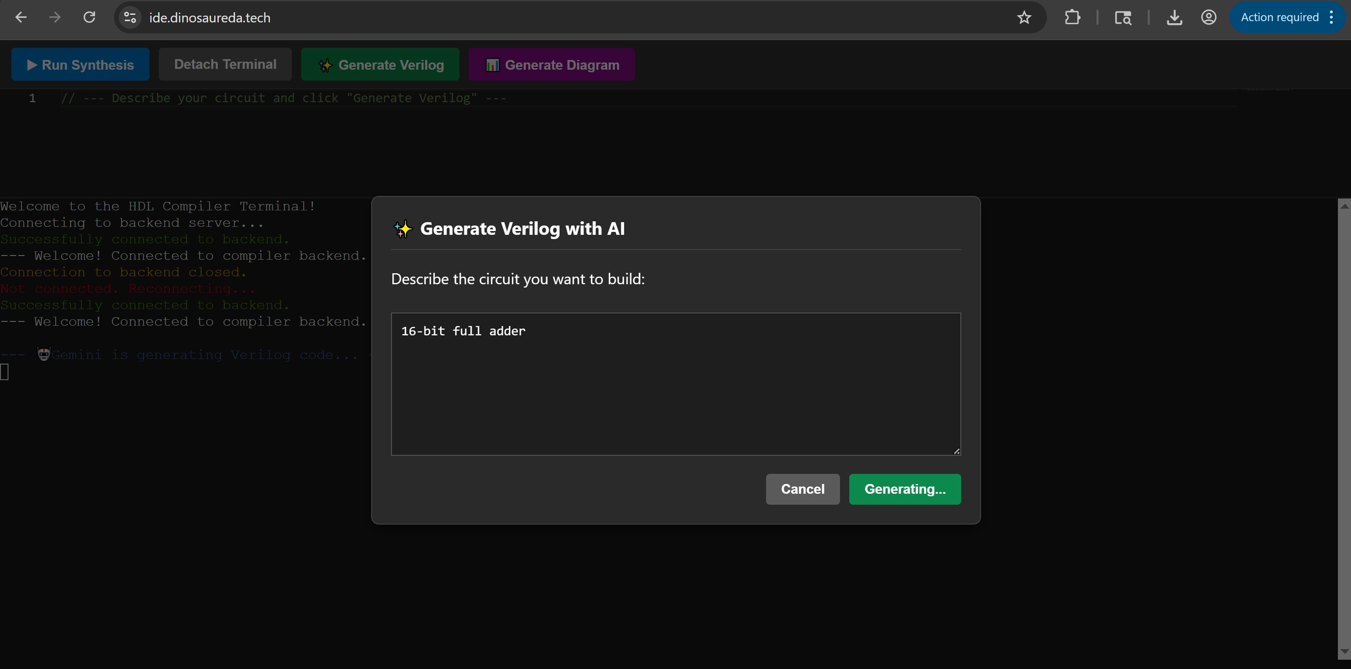
Task: Click the tab search icon
Action: (1123, 17)
